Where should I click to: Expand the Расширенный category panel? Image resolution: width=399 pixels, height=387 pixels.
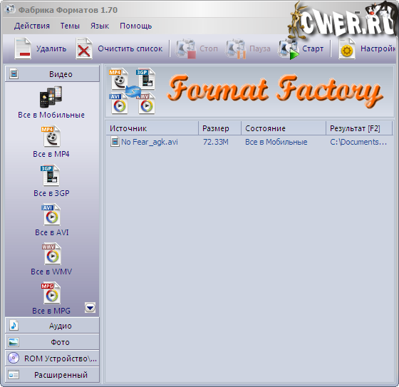[52, 374]
